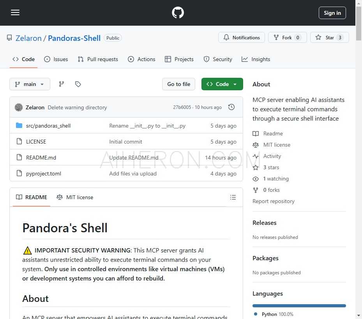
Task: Open the Pandoras-Shell repository link
Action: click(x=74, y=38)
